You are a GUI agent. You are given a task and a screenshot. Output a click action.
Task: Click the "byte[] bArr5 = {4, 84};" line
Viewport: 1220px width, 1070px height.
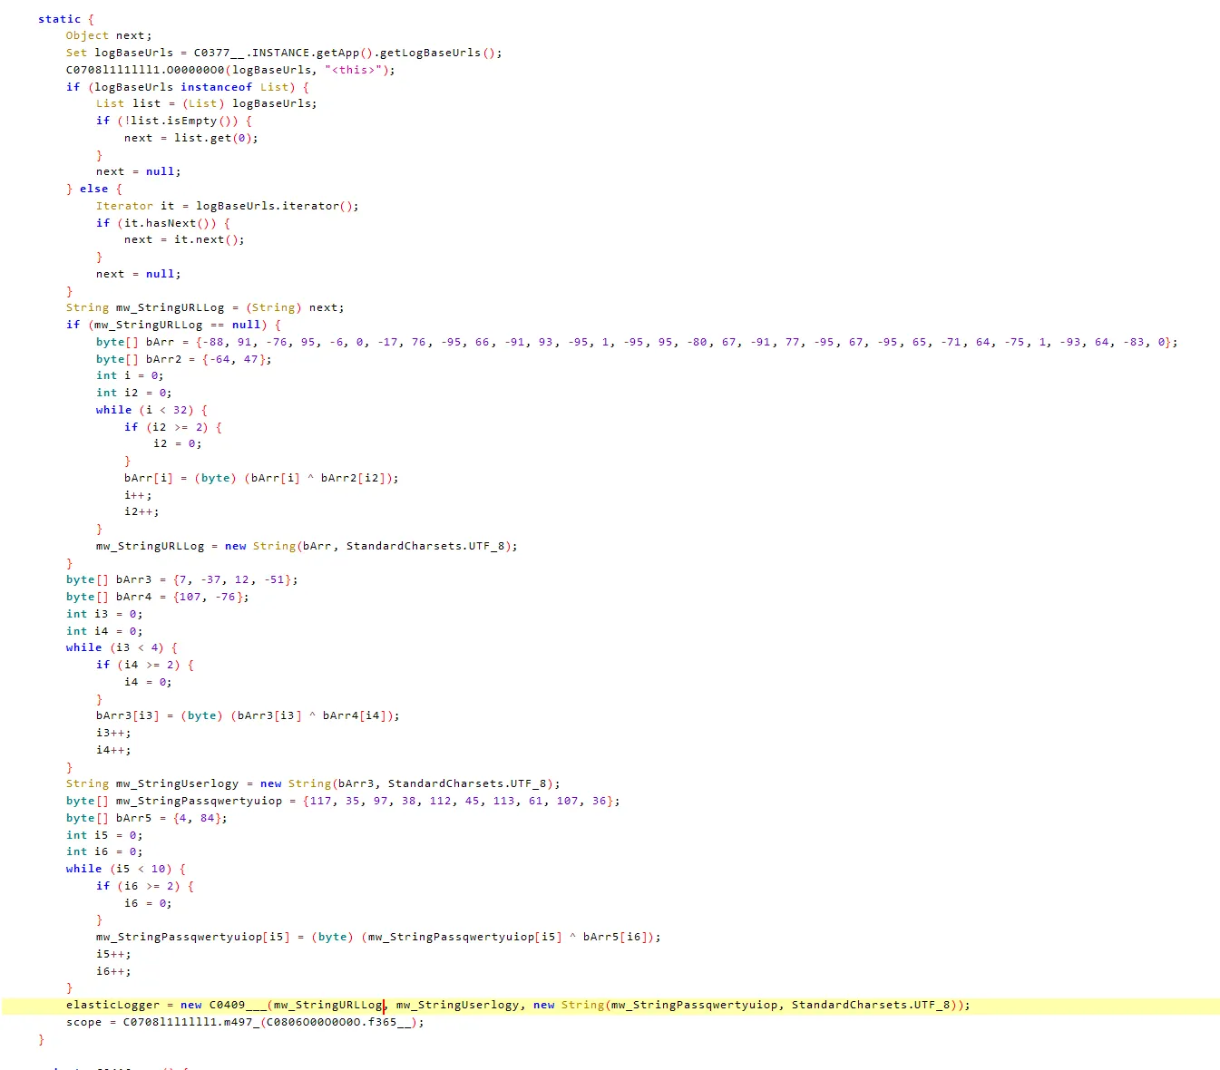point(146,818)
